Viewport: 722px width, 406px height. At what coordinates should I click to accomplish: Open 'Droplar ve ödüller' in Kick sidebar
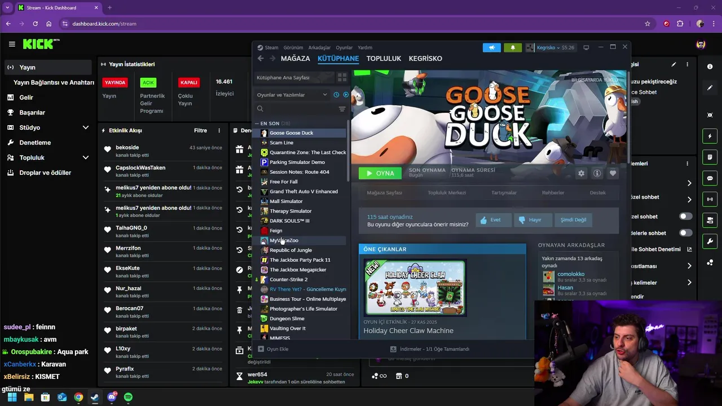45,173
